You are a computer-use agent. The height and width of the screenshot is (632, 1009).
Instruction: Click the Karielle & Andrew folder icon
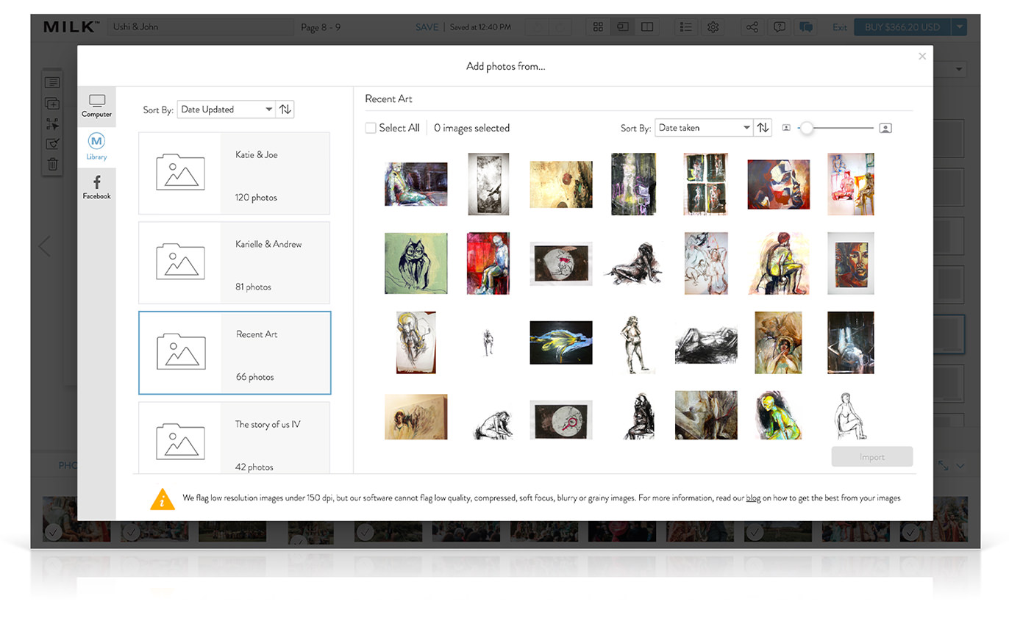click(180, 262)
